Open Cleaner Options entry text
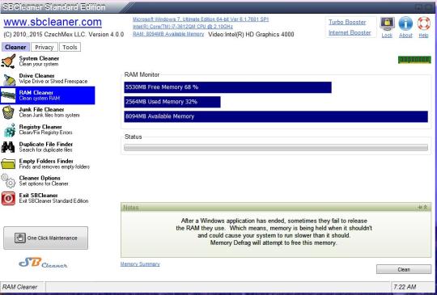 44,181
